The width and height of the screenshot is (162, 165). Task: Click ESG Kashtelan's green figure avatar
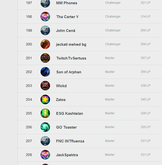pyautogui.click(x=45, y=113)
